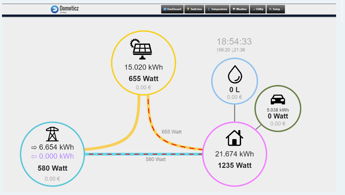
Task: Expand the Setup dropdown menu
Action: [276, 9]
